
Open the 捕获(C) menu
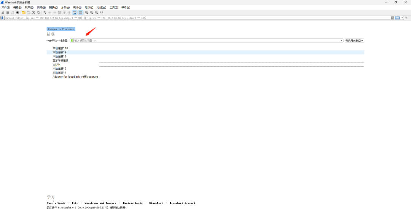tap(54, 7)
